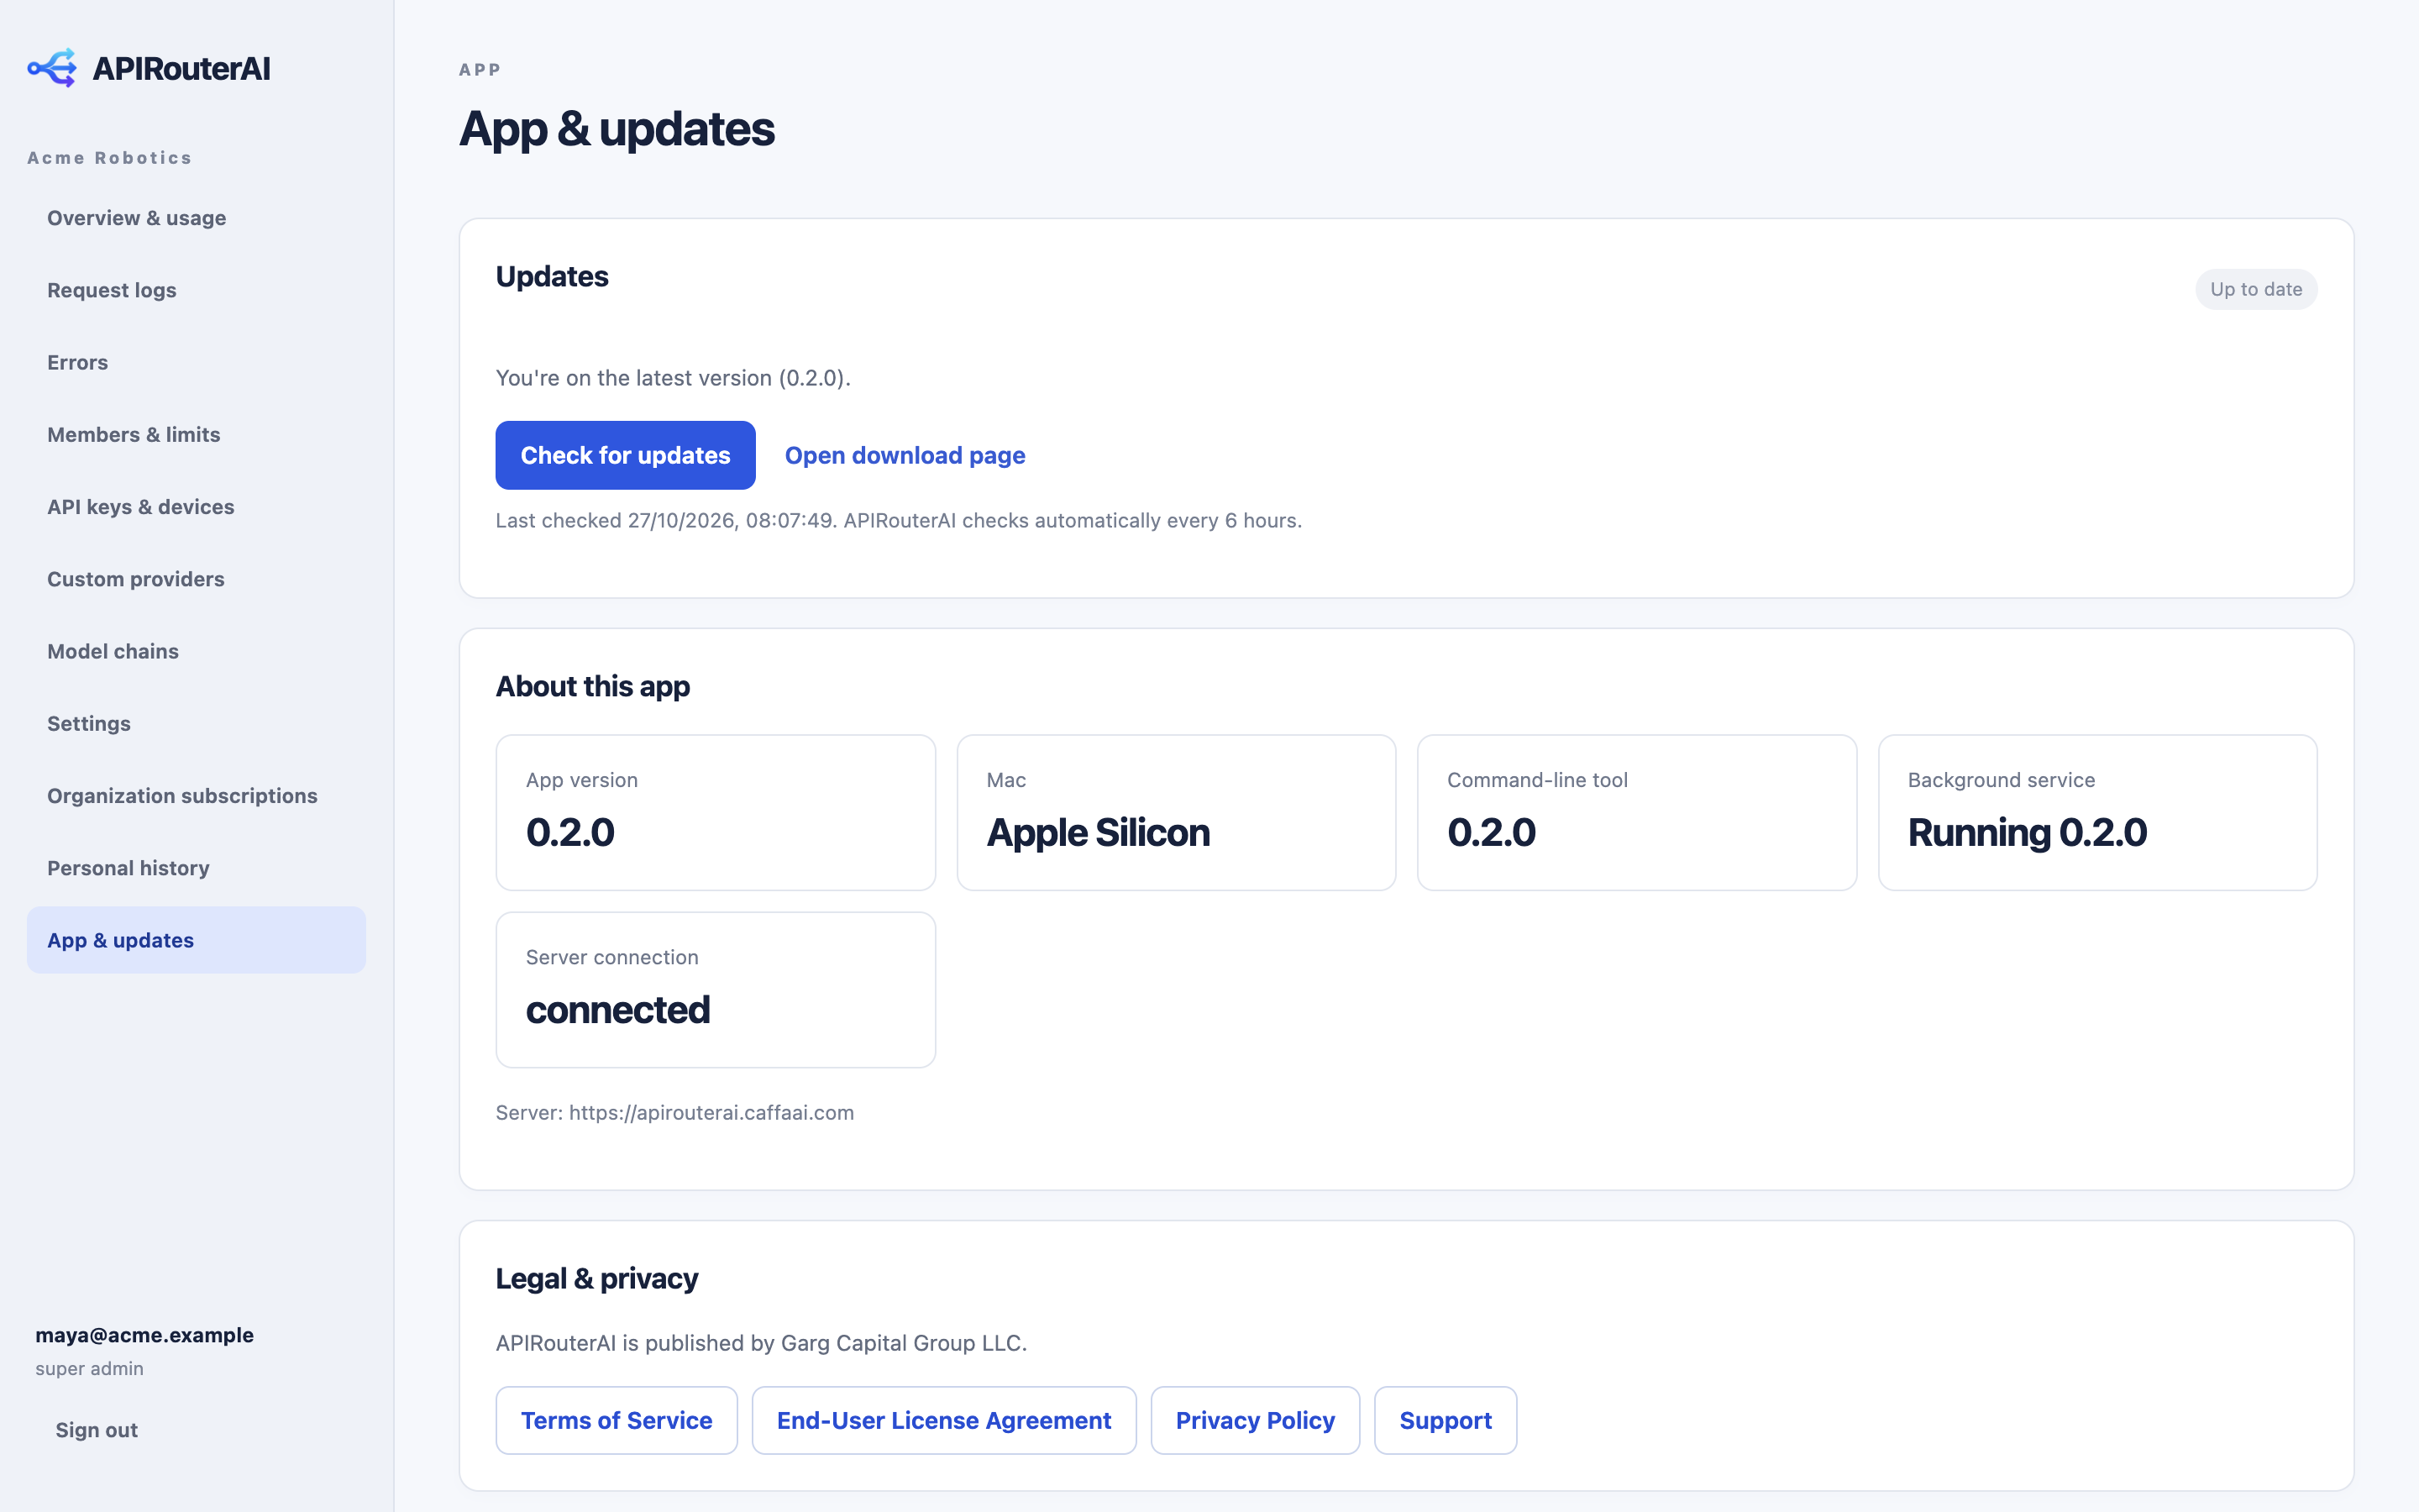Click "You're on the latest version" text

click(x=673, y=378)
